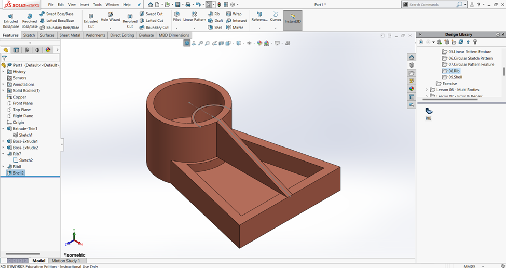Open the Tools menu
506x268 pixels.
(x=97, y=5)
